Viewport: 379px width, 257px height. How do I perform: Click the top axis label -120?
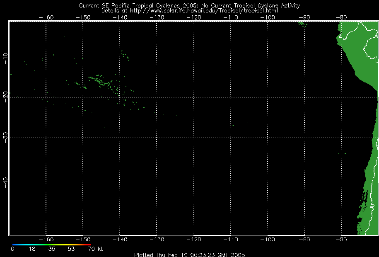(193, 17)
